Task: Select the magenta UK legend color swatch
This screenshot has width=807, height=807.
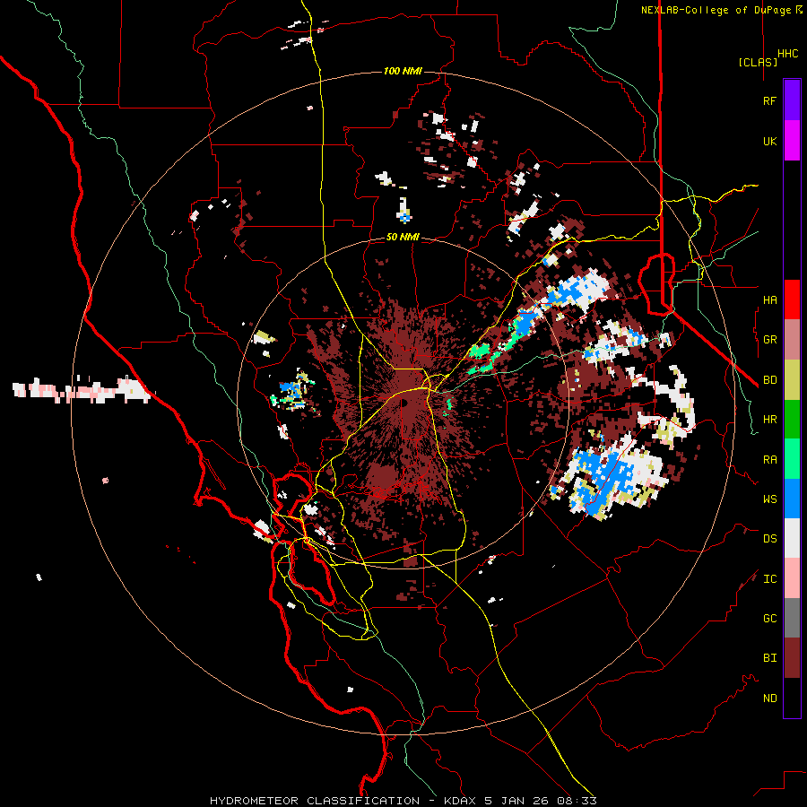Action: (x=792, y=141)
